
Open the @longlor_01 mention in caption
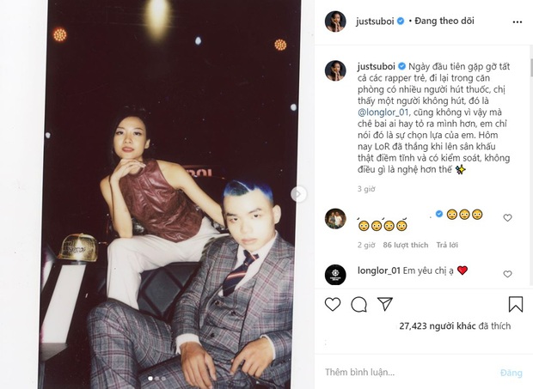(x=383, y=112)
